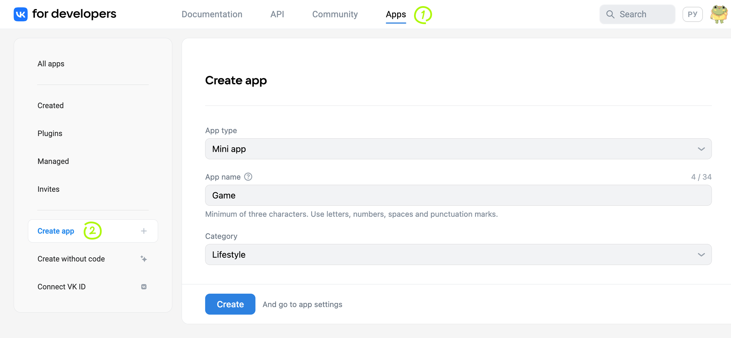Click the blue Create button
Screen dimensions: 731x338
click(230, 304)
